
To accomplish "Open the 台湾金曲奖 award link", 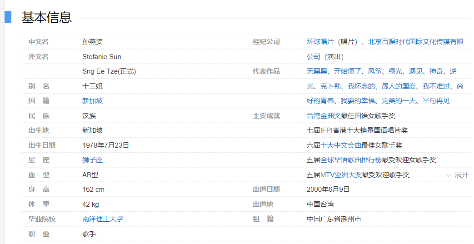I will (324, 115).
